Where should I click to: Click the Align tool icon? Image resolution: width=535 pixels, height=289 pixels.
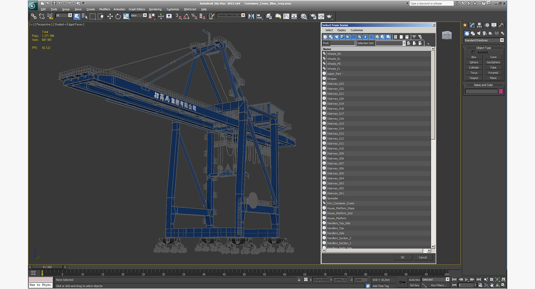259,16
